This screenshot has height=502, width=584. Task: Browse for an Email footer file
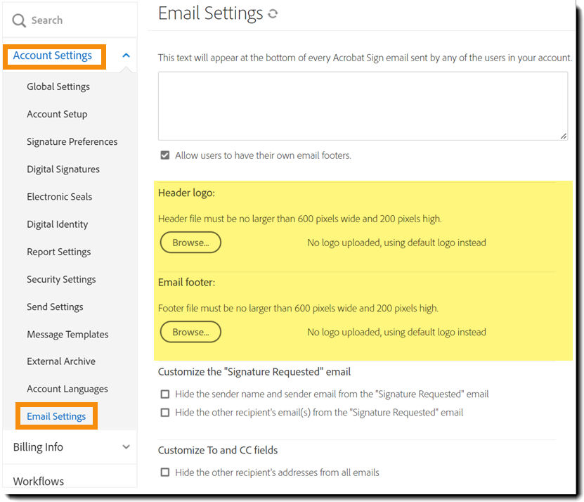pyautogui.click(x=190, y=332)
